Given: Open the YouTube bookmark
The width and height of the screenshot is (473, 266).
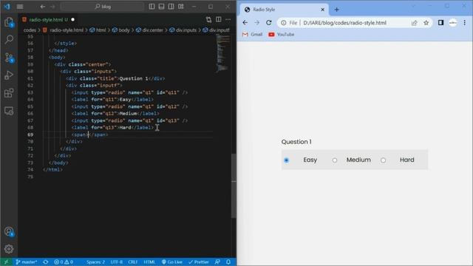Looking at the screenshot, I should 281,35.
